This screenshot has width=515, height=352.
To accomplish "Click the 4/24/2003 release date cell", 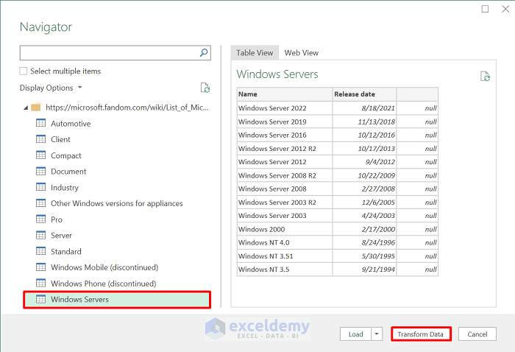I will (x=364, y=216).
